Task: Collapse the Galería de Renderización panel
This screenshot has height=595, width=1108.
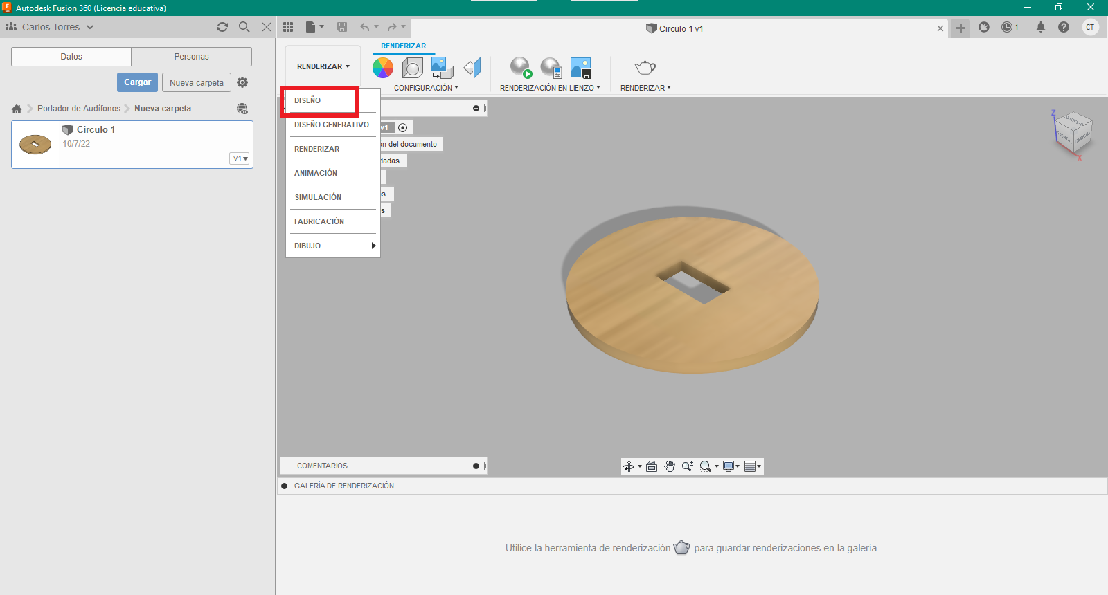Action: click(285, 486)
